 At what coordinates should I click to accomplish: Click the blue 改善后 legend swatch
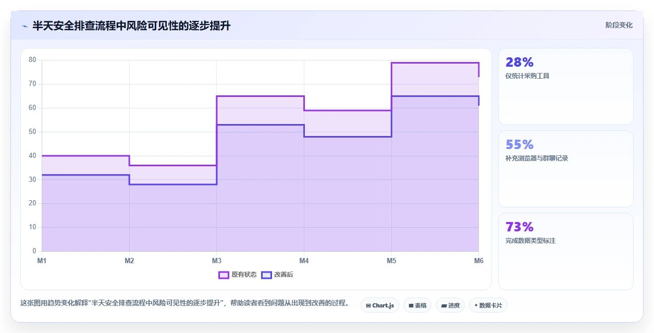pyautogui.click(x=266, y=275)
